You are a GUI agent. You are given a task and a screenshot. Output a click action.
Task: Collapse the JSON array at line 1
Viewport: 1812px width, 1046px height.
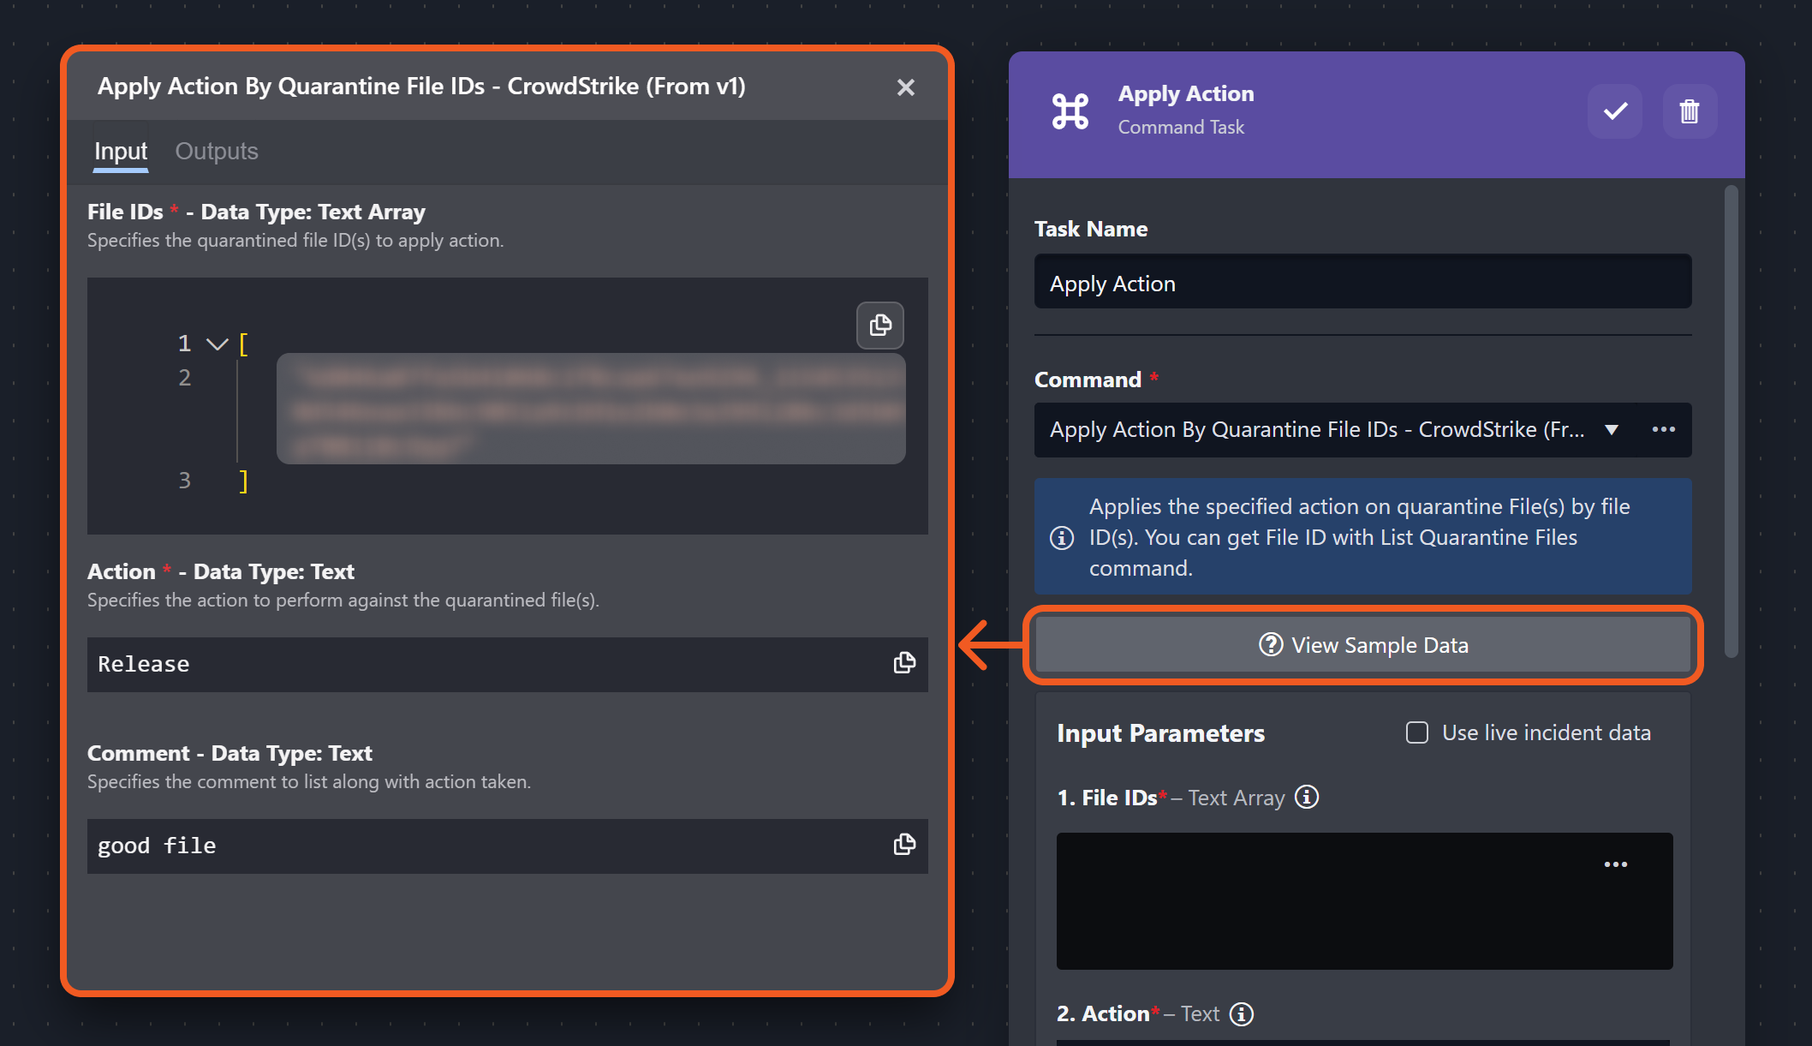click(217, 344)
